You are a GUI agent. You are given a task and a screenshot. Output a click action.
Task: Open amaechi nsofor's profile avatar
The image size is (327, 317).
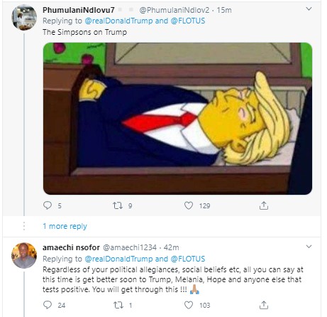(24, 255)
